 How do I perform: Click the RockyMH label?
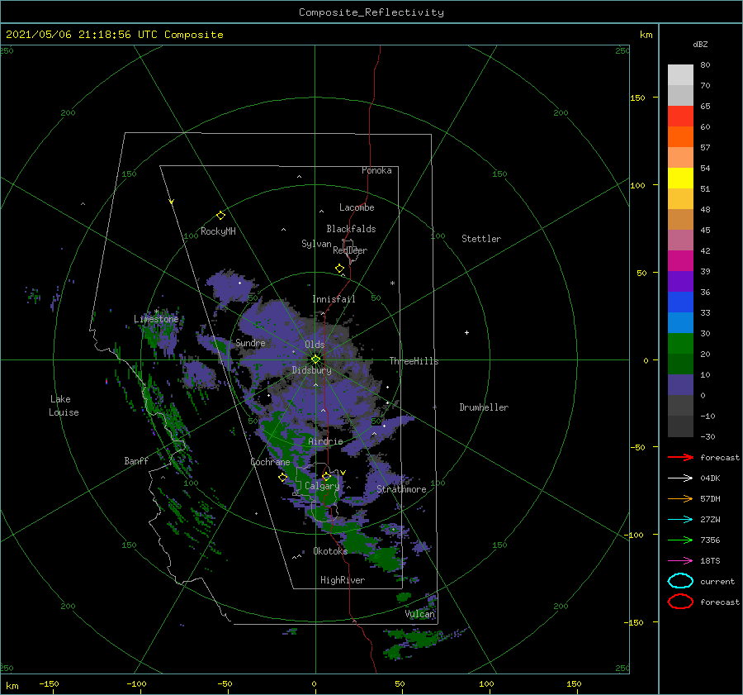coord(218,231)
